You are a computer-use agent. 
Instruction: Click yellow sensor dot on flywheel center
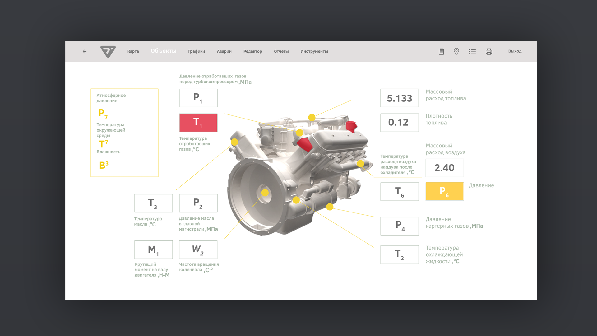[x=265, y=193]
